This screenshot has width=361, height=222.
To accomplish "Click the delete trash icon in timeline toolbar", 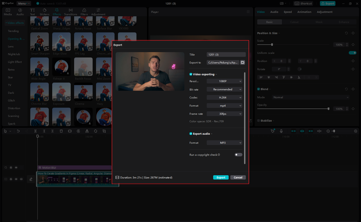I will click(x=61, y=131).
